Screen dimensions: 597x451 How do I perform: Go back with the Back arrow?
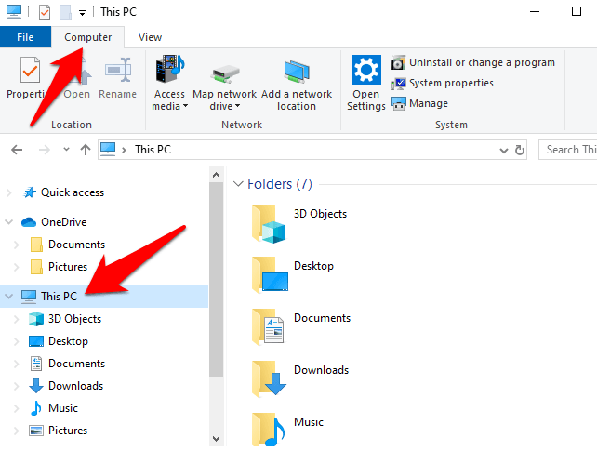(x=17, y=150)
